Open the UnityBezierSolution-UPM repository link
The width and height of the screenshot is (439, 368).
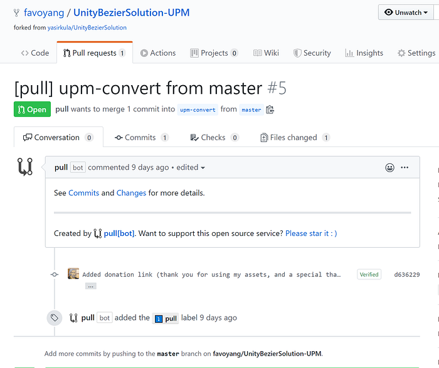pos(132,13)
